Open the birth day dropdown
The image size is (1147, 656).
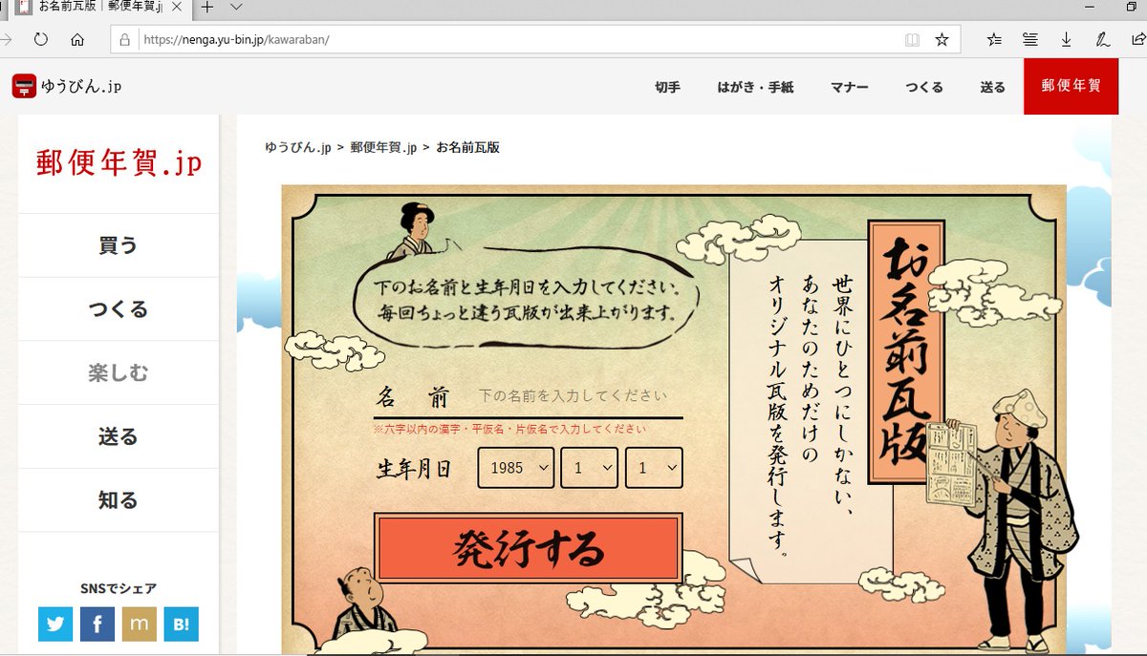[x=654, y=468]
